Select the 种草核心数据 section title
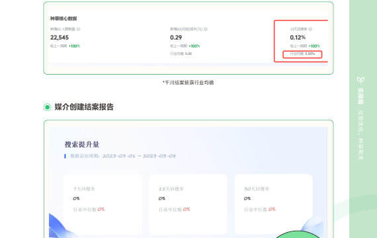Viewport: 377px width, 238px height. pyautogui.click(x=63, y=19)
